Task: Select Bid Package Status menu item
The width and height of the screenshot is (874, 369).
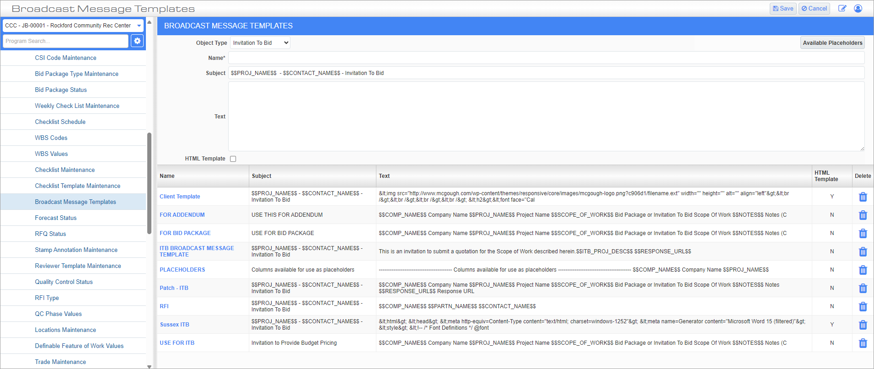Action: pyautogui.click(x=61, y=90)
